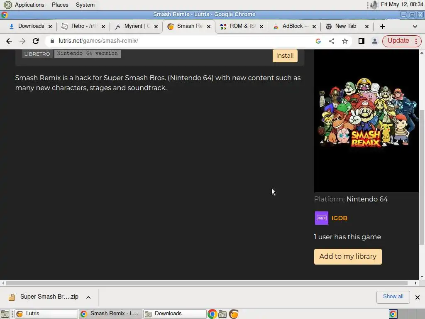This screenshot has width=425, height=319.
Task: Close the AdBlock tab
Action: point(314,27)
